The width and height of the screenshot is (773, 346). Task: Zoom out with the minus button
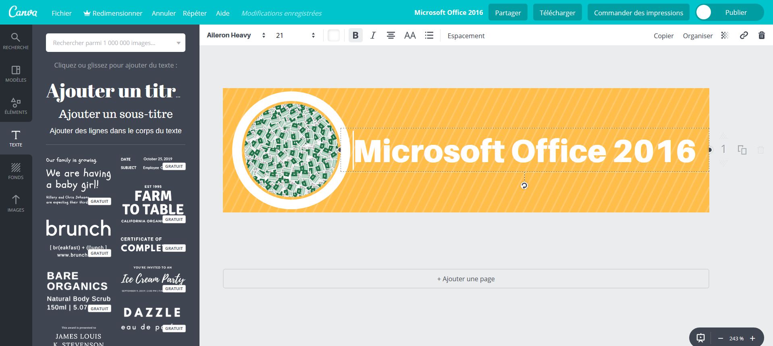(x=721, y=338)
